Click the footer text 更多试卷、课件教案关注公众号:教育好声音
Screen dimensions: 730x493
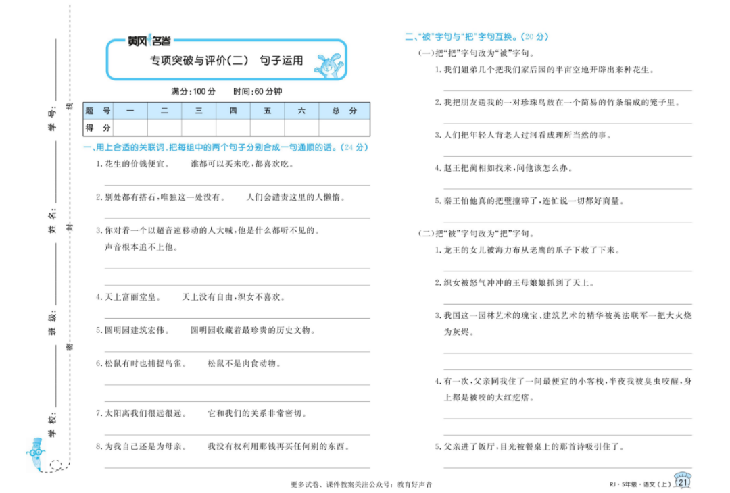click(x=362, y=484)
